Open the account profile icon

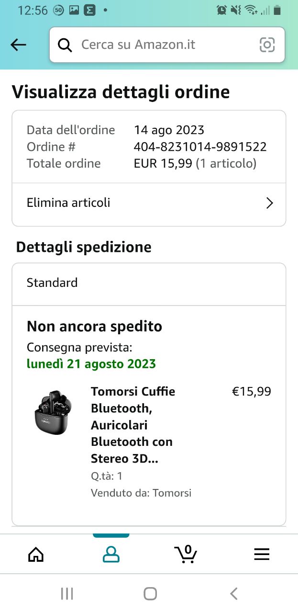[x=111, y=554]
